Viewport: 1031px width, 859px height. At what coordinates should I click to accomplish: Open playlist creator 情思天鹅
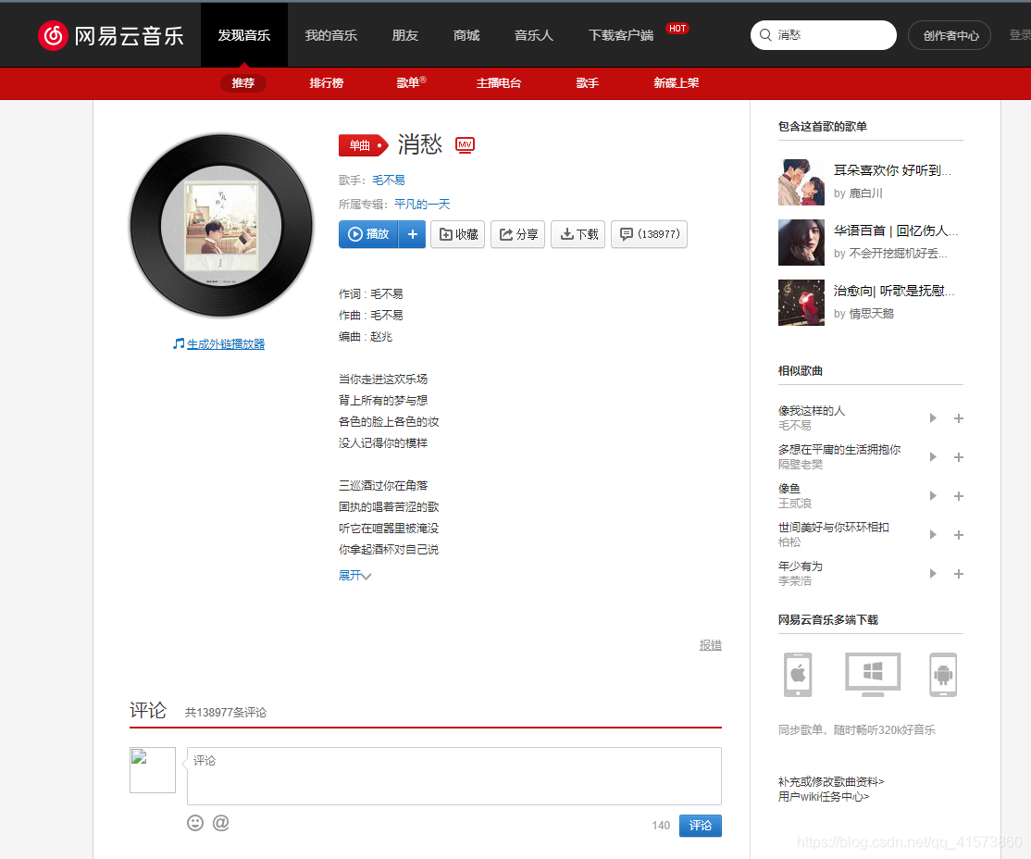tap(871, 314)
